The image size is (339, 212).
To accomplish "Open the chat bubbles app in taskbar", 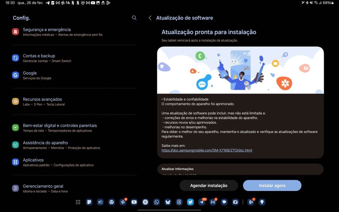I will click(224, 202).
